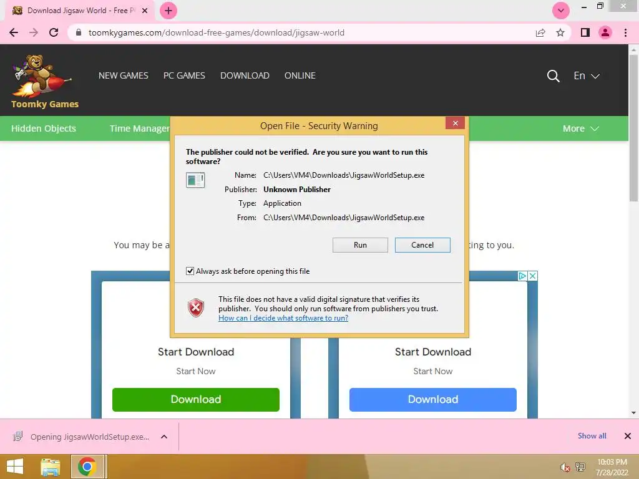
Task: Select the Download Jigsaw World browser tab
Action: [x=80, y=11]
